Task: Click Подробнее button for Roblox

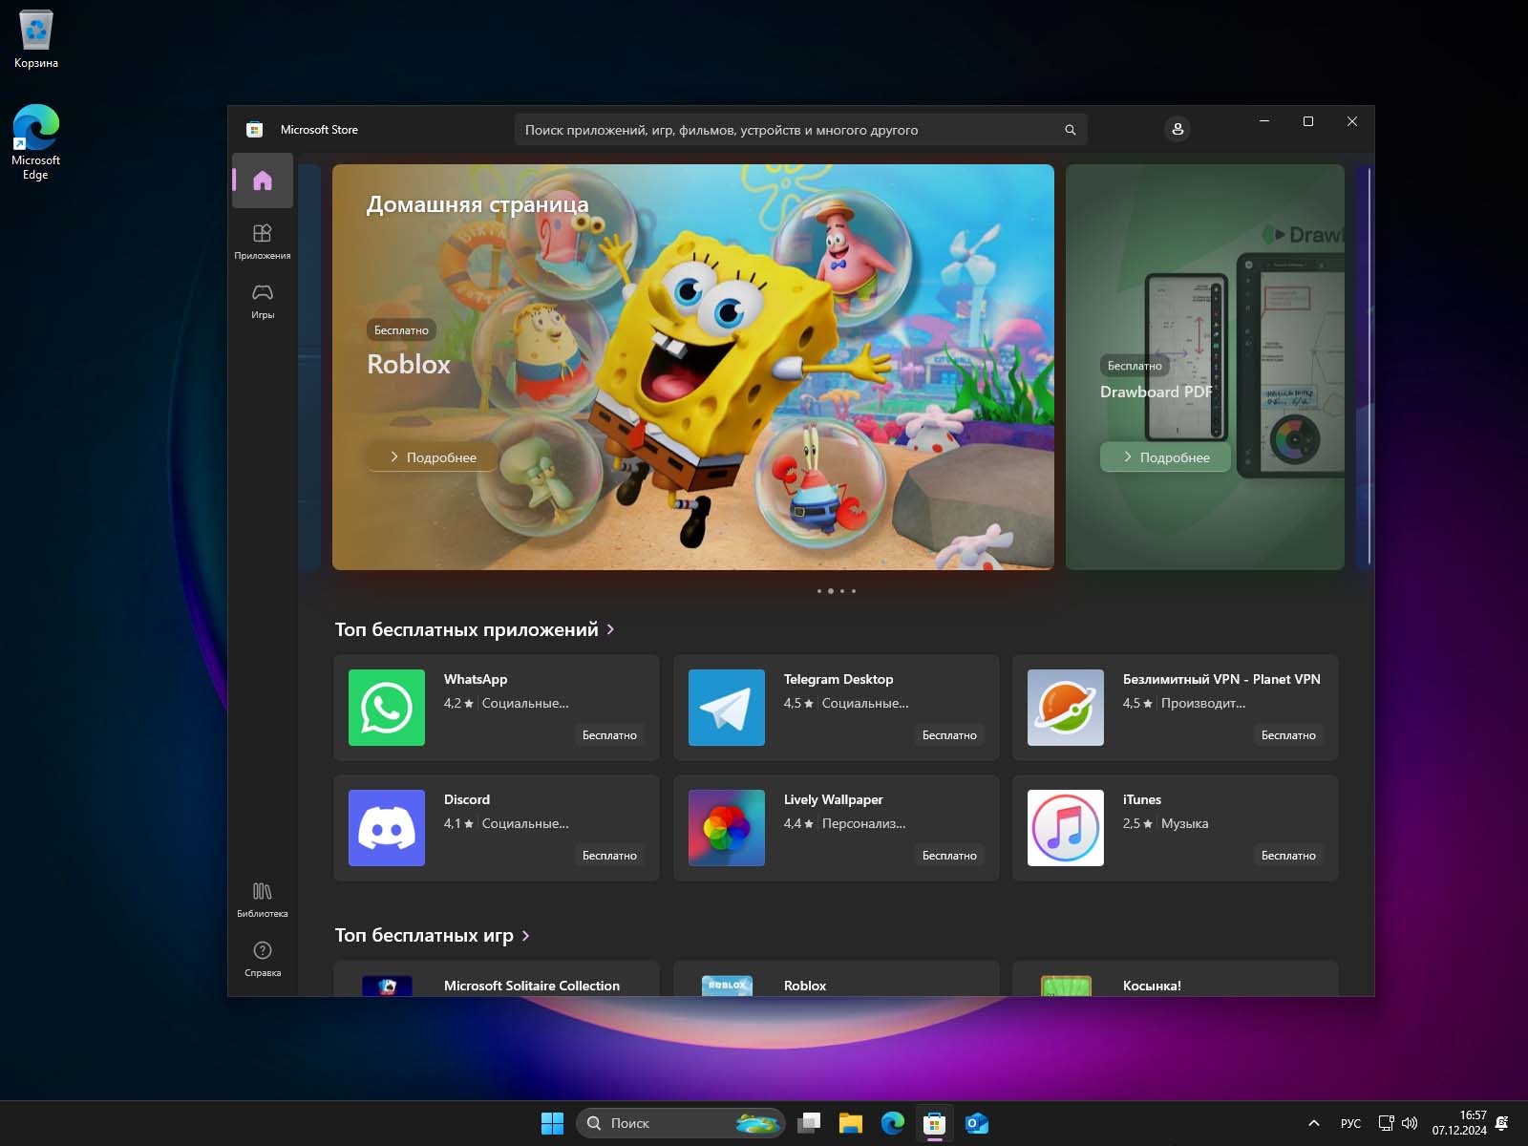Action: [433, 457]
